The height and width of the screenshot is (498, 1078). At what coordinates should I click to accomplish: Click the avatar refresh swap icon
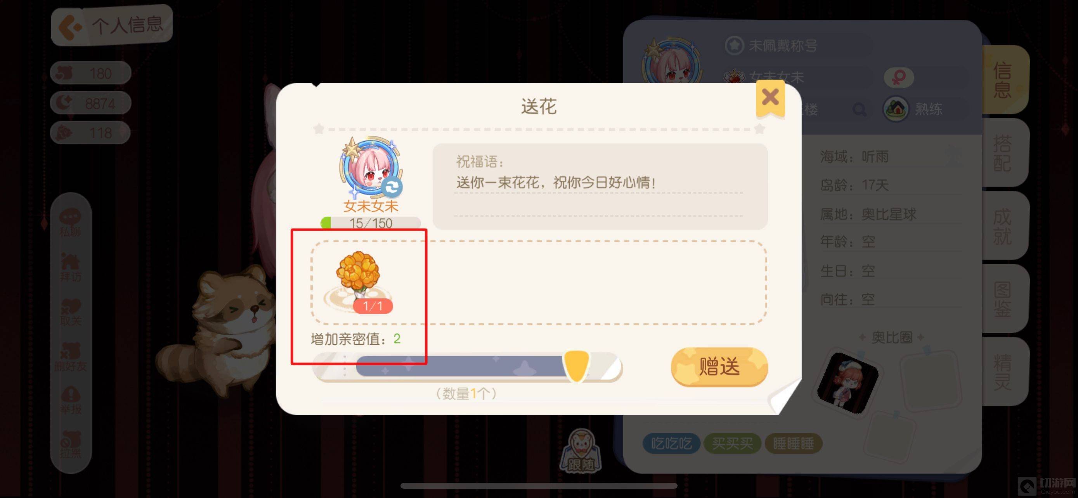[x=392, y=187]
